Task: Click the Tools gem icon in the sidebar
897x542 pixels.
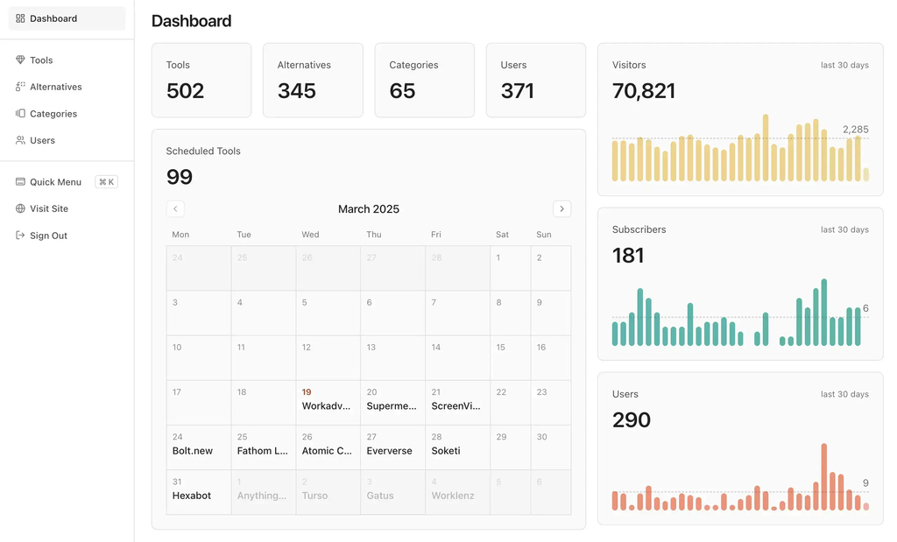Action: point(20,60)
